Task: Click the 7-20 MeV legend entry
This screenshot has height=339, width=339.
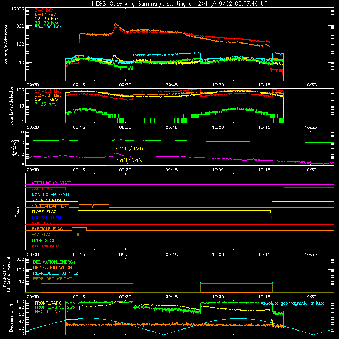Action: (46, 104)
